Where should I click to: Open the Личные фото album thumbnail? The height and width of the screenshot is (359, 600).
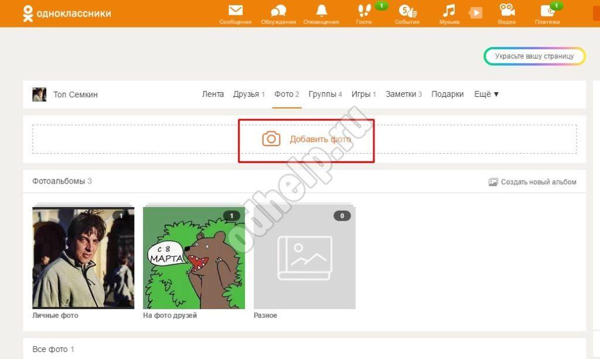coord(83,258)
